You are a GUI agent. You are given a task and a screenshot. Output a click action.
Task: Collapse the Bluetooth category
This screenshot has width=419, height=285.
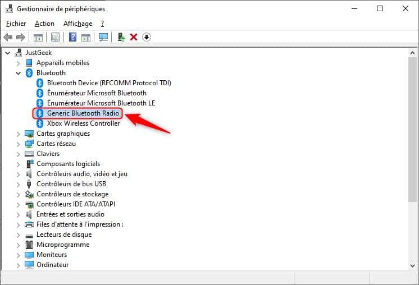tap(18, 73)
